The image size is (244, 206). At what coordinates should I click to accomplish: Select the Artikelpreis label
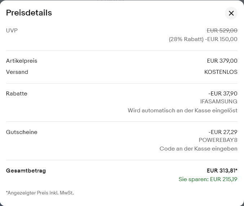[x=22, y=61]
